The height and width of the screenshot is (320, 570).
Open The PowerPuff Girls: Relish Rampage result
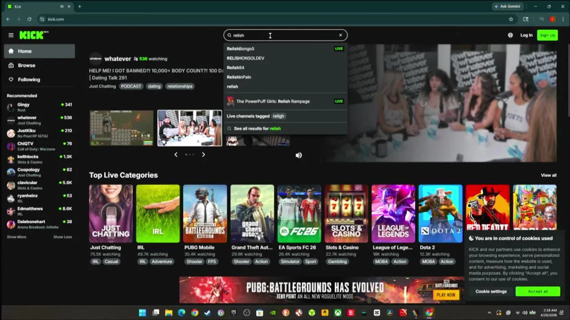click(285, 101)
